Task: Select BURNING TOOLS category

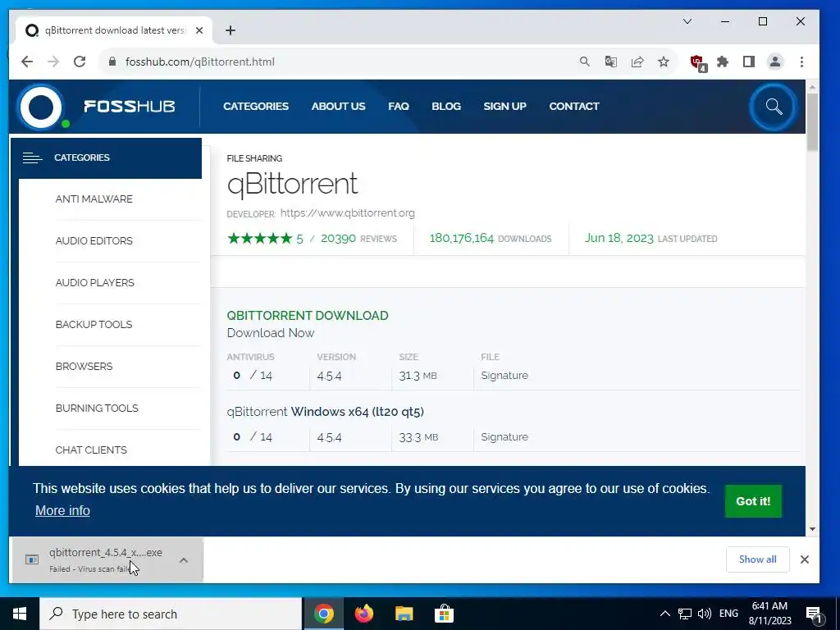Action: (x=97, y=408)
